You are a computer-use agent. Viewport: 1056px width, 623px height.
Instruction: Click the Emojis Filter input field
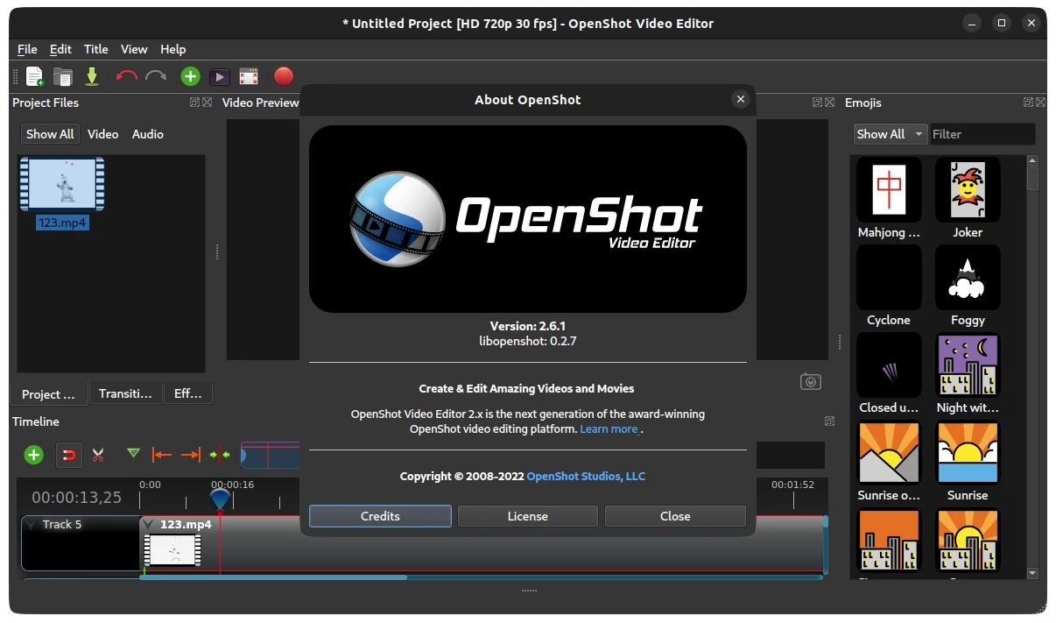pyautogui.click(x=982, y=134)
